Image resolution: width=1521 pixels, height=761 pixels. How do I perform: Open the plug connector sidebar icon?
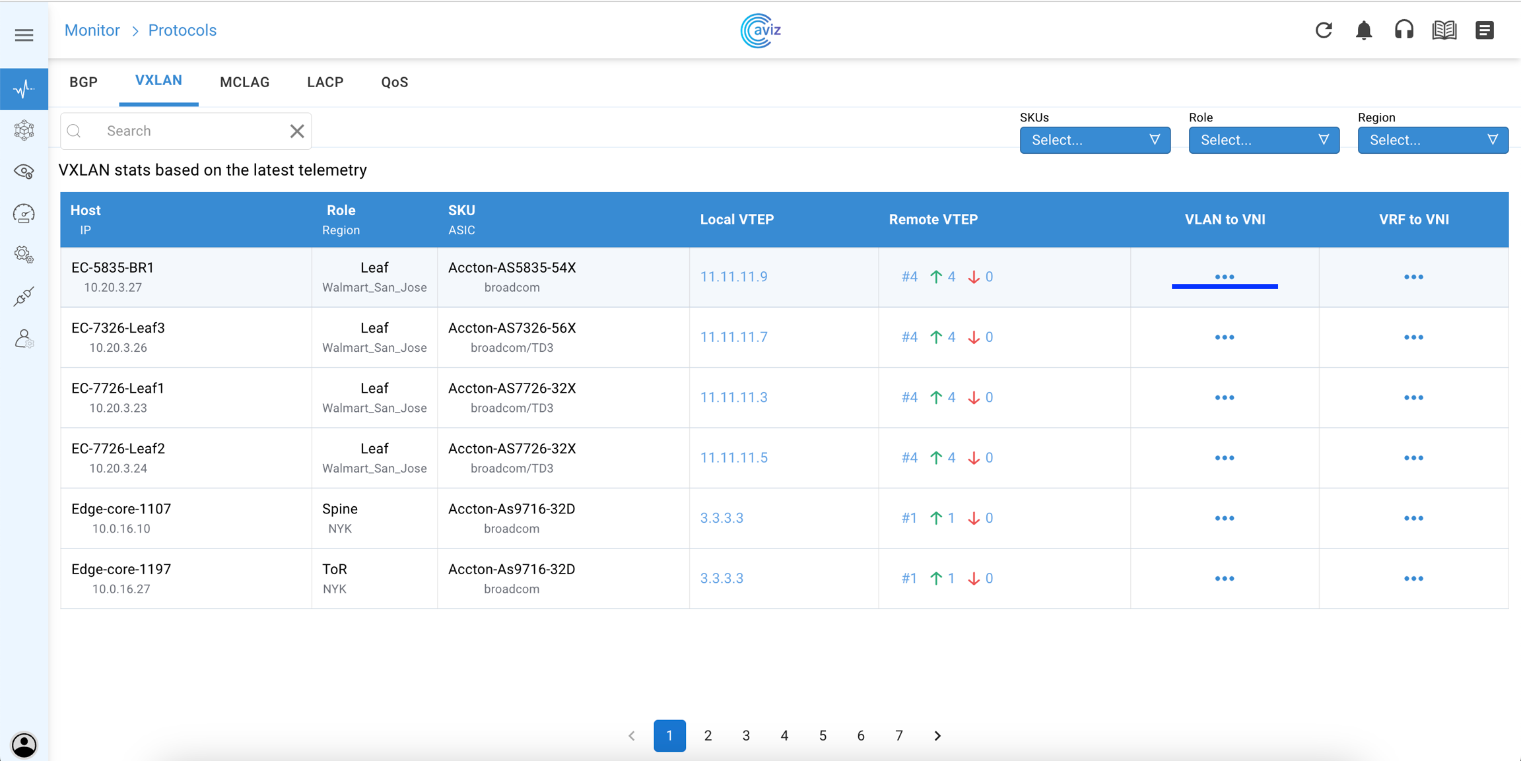point(24,297)
